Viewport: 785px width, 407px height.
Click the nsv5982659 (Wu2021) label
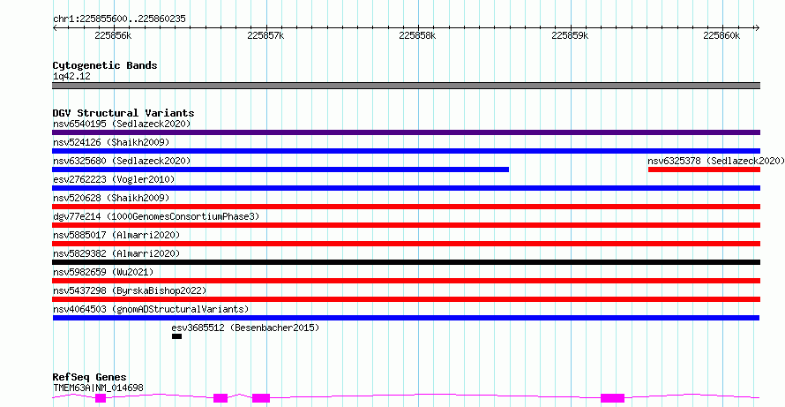(x=103, y=272)
